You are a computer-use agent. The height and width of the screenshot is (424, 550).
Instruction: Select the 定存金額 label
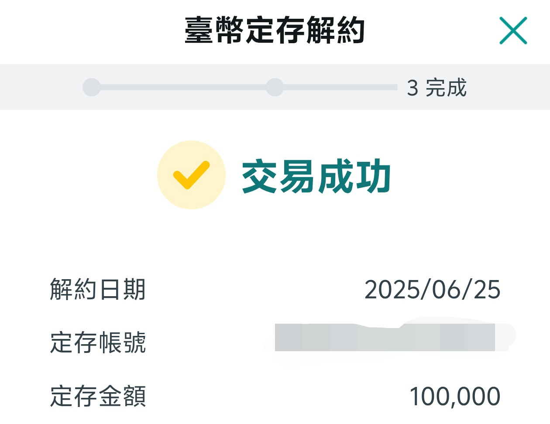pos(98,396)
